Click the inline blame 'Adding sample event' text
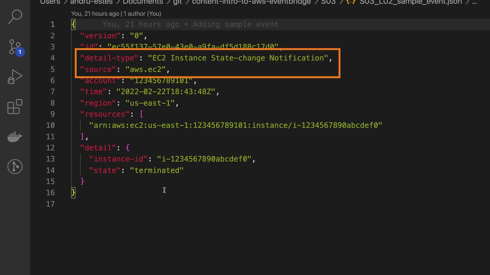The height and width of the screenshot is (275, 490). 235,24
